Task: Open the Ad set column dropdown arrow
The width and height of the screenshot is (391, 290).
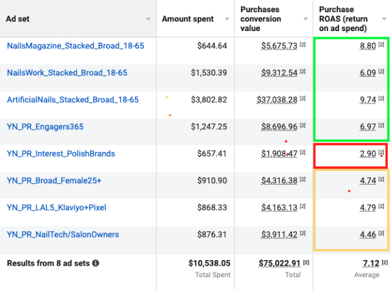Action: (148, 19)
